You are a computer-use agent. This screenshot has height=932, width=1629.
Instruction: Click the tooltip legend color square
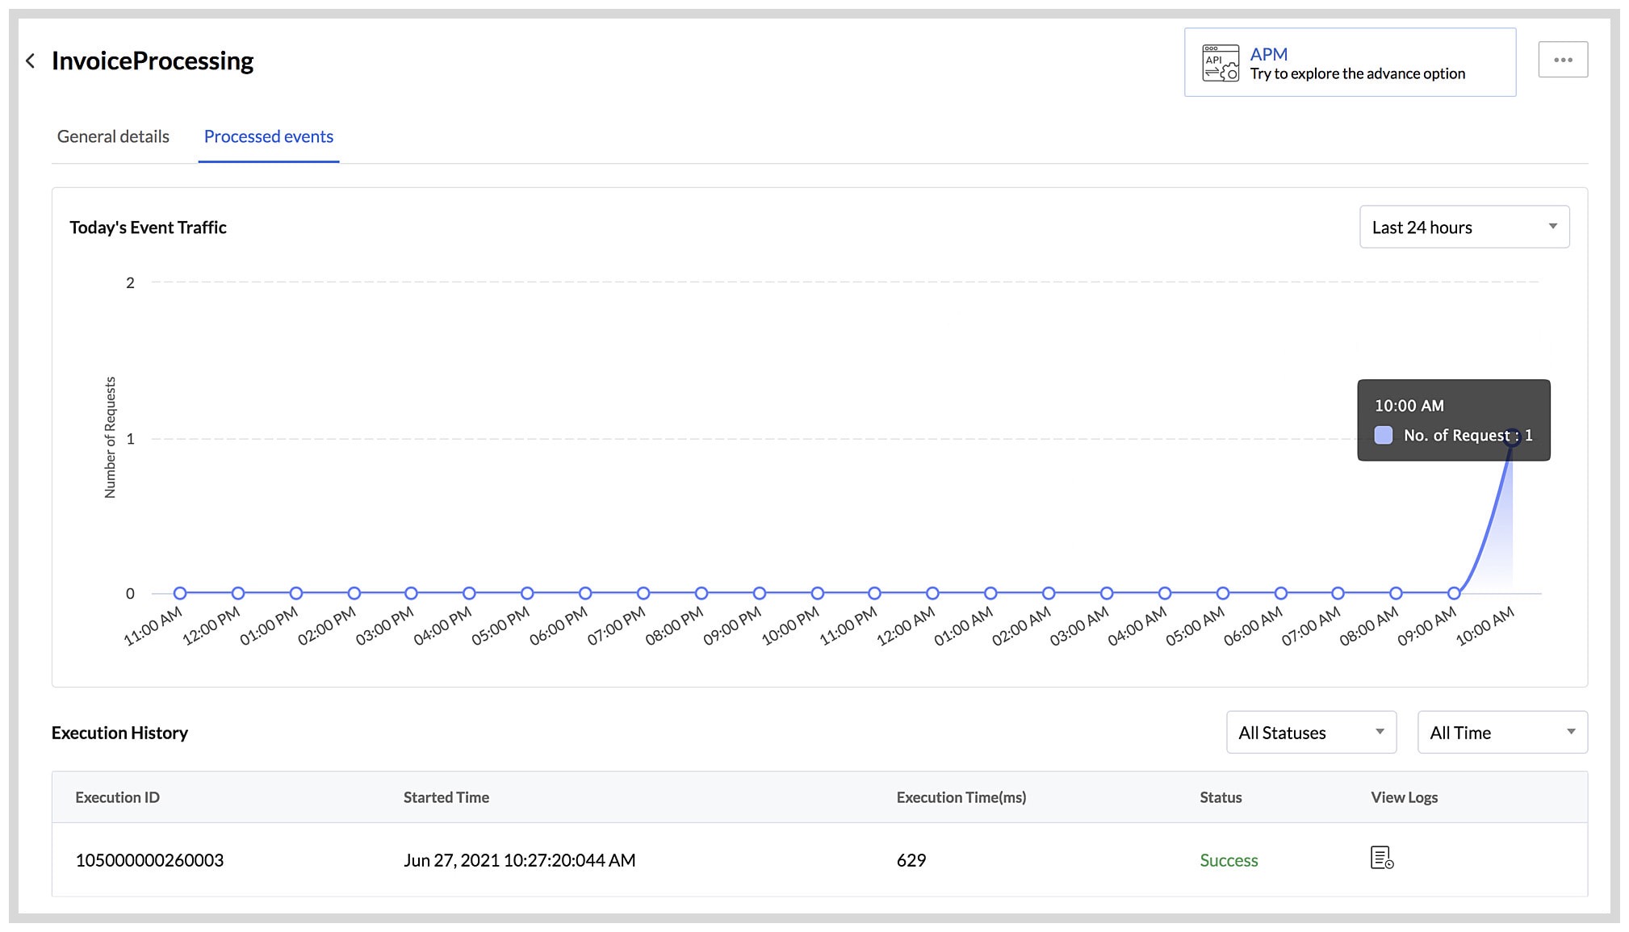[1384, 435]
